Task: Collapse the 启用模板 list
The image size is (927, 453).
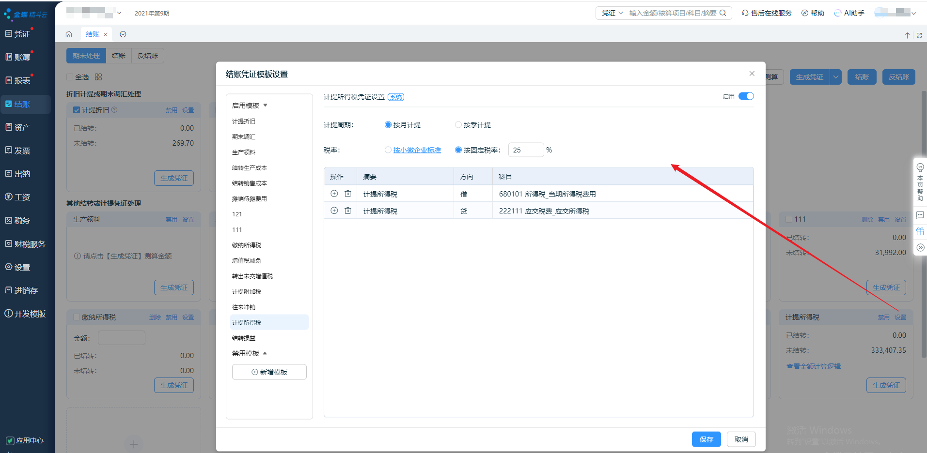Action: click(265, 106)
